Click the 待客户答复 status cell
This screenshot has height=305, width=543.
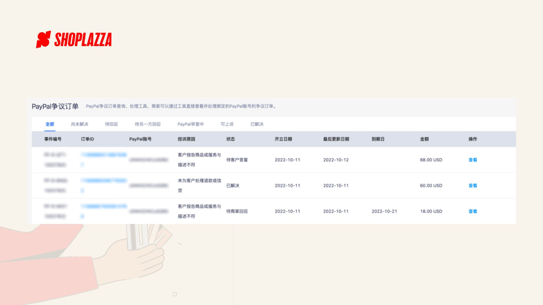tap(237, 160)
